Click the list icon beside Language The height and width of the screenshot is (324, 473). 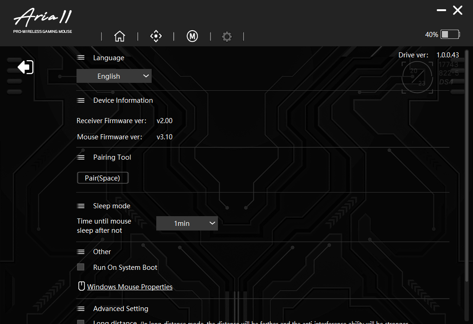(81, 58)
